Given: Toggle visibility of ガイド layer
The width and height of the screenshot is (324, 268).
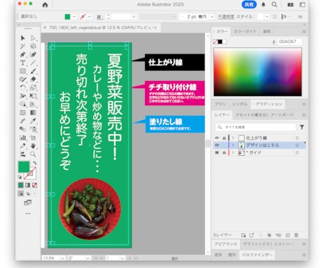Looking at the screenshot, I should point(217,152).
